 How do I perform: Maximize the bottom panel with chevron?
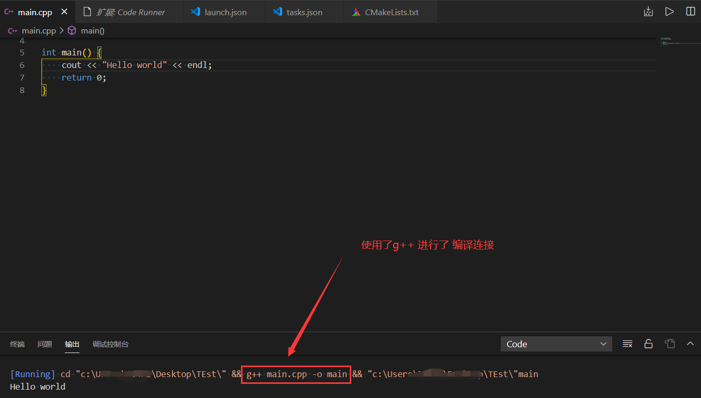coord(690,344)
